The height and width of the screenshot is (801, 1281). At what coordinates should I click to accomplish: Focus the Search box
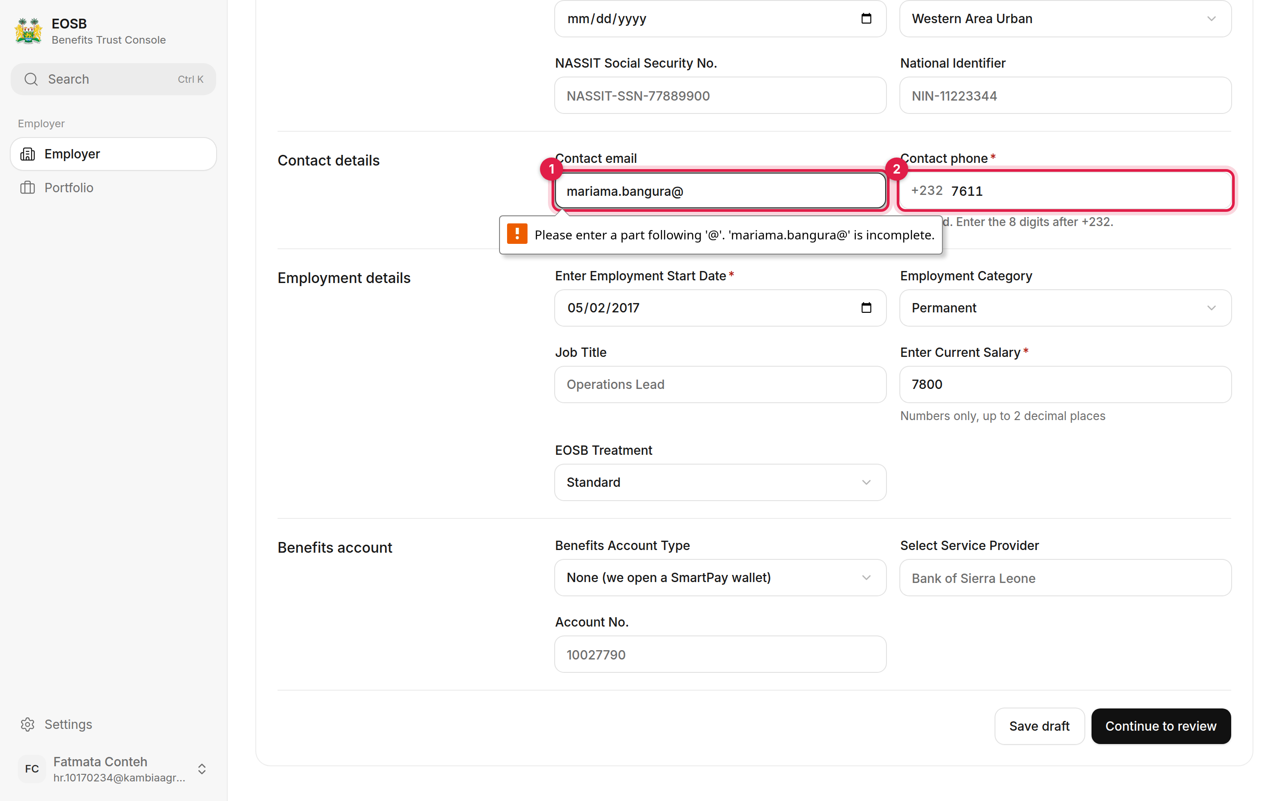point(113,79)
